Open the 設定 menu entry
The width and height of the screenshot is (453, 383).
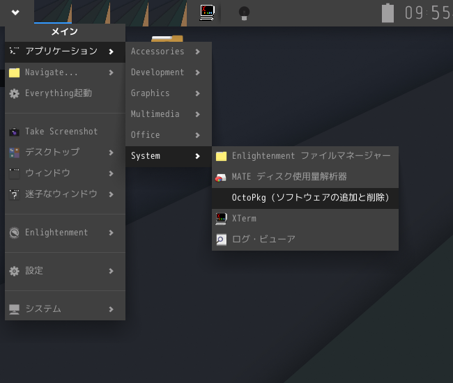[x=65, y=271]
